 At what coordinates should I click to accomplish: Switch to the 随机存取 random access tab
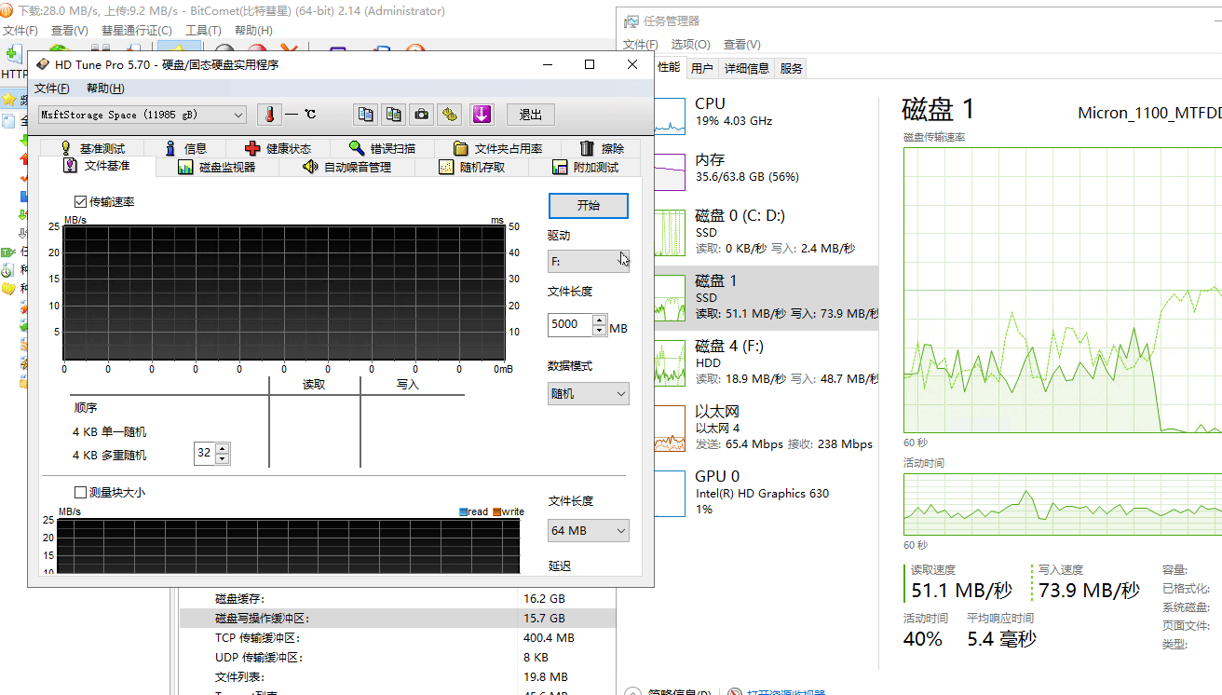472,168
